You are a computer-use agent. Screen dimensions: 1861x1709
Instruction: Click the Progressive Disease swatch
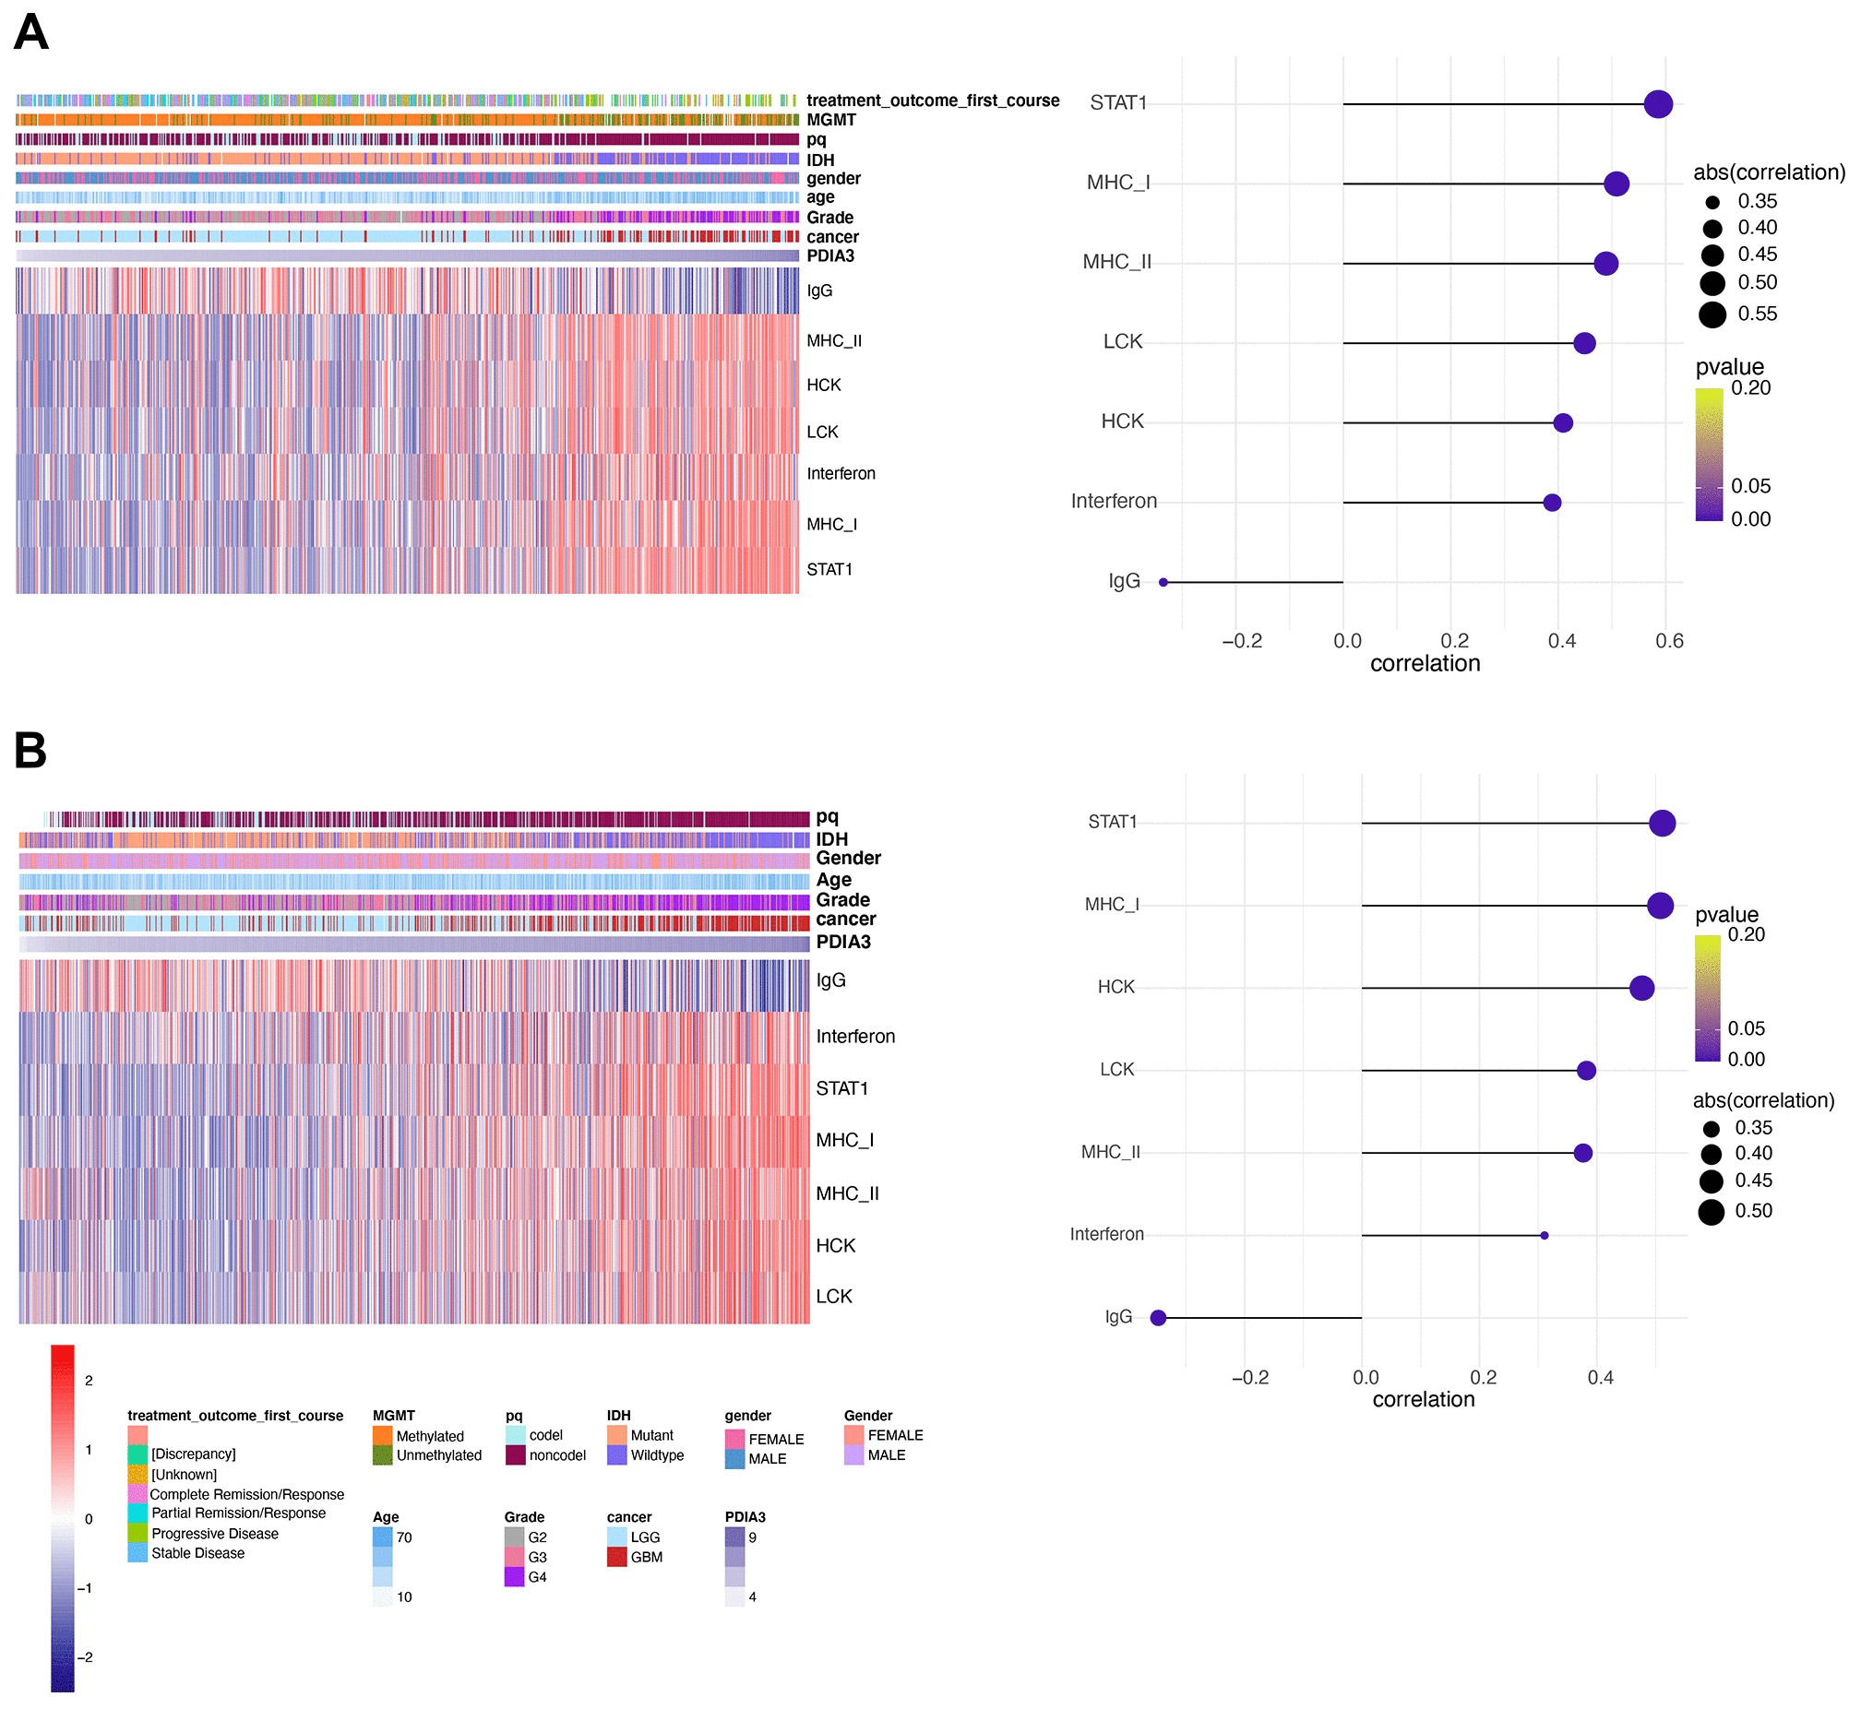pyautogui.click(x=137, y=1533)
